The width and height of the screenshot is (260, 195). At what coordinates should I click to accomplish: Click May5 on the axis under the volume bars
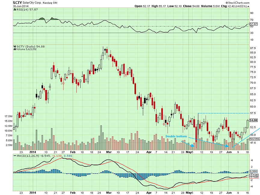click(x=190, y=152)
